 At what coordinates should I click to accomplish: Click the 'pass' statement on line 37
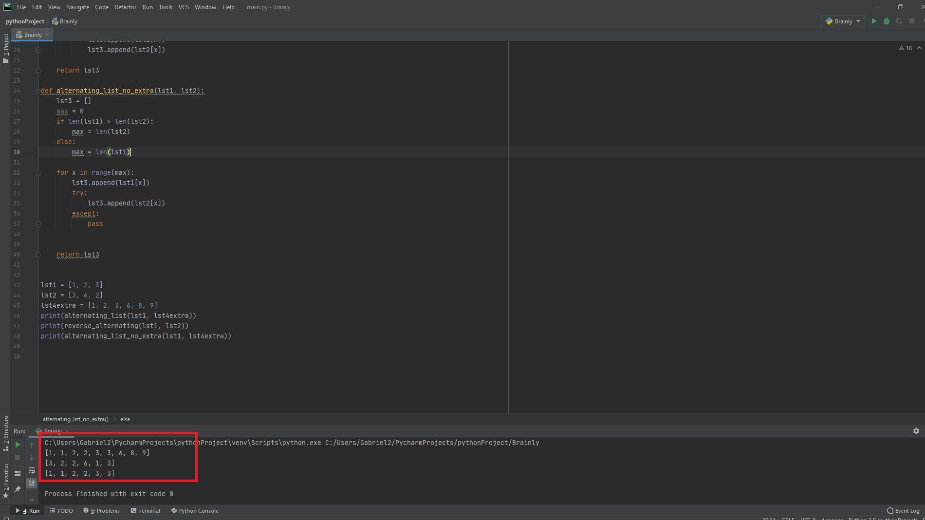coord(95,224)
